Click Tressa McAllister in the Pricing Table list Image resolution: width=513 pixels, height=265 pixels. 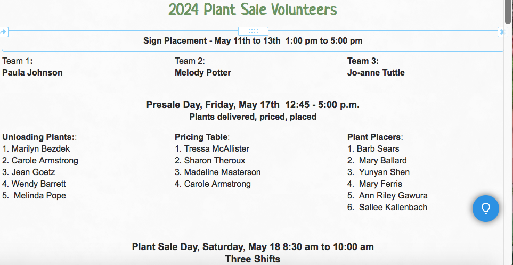(x=217, y=148)
